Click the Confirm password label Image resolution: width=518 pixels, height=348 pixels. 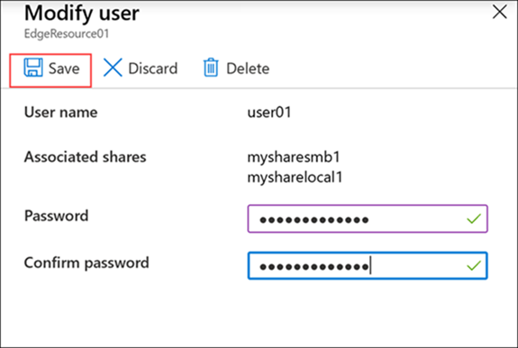pyautogui.click(x=86, y=263)
